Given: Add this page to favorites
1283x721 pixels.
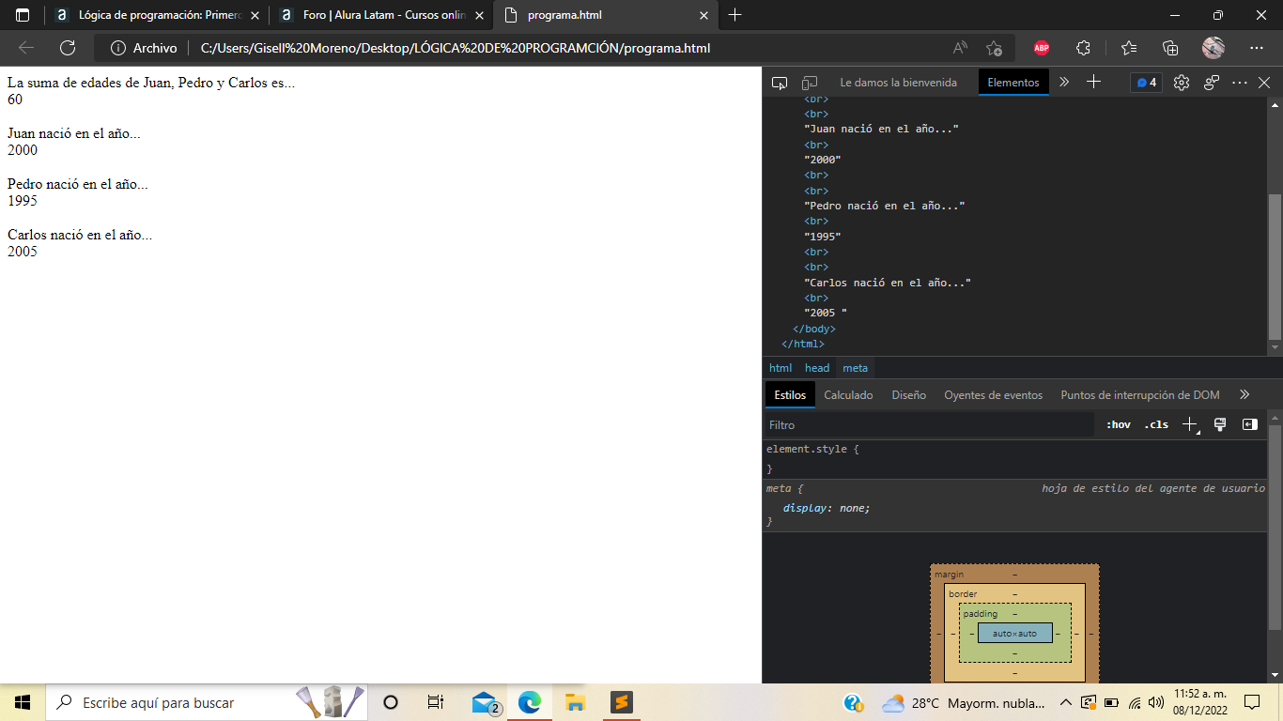Looking at the screenshot, I should click(x=994, y=48).
